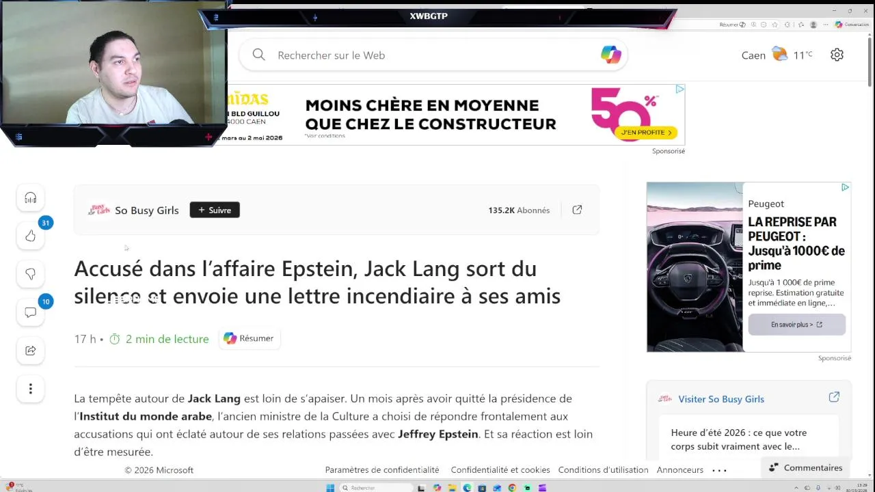Click the Suivre follow button
Viewport: 875px width, 492px height.
[x=215, y=210]
